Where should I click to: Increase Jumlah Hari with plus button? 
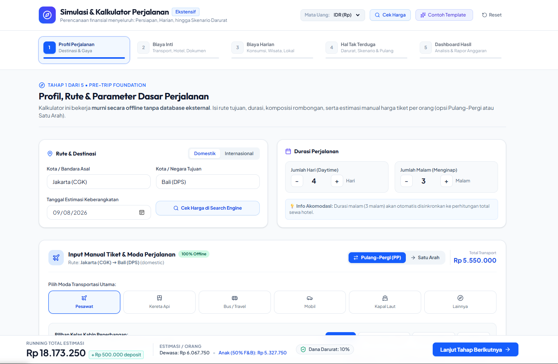pos(337,181)
